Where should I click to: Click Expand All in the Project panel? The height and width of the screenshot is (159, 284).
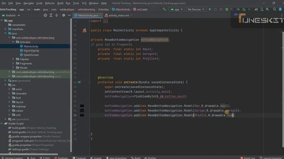pyautogui.click(x=51, y=15)
